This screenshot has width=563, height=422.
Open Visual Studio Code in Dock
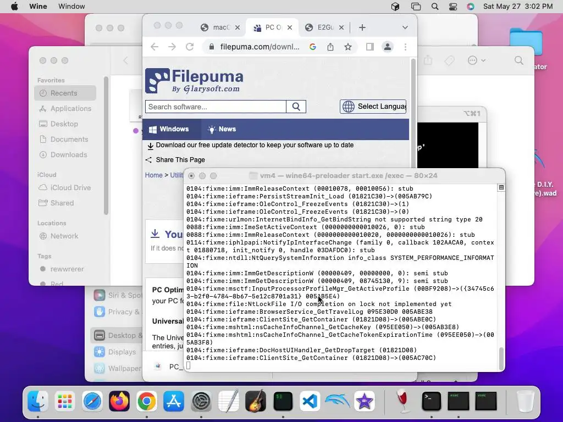tap(310, 401)
